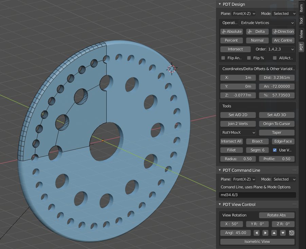Click the Origin To Cursor button

coord(277,124)
